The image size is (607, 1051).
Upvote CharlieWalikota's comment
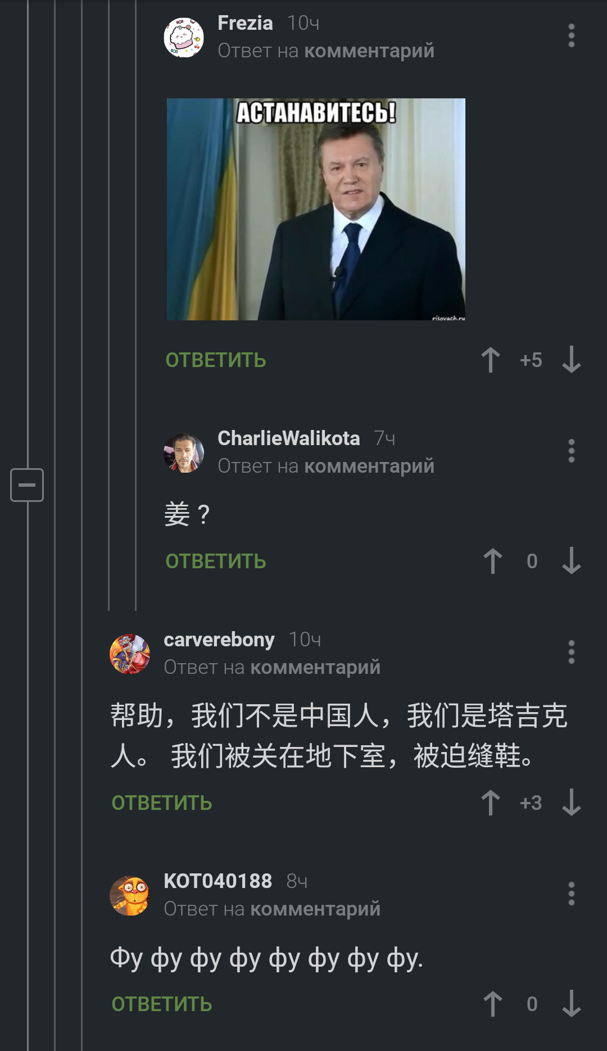pos(493,561)
